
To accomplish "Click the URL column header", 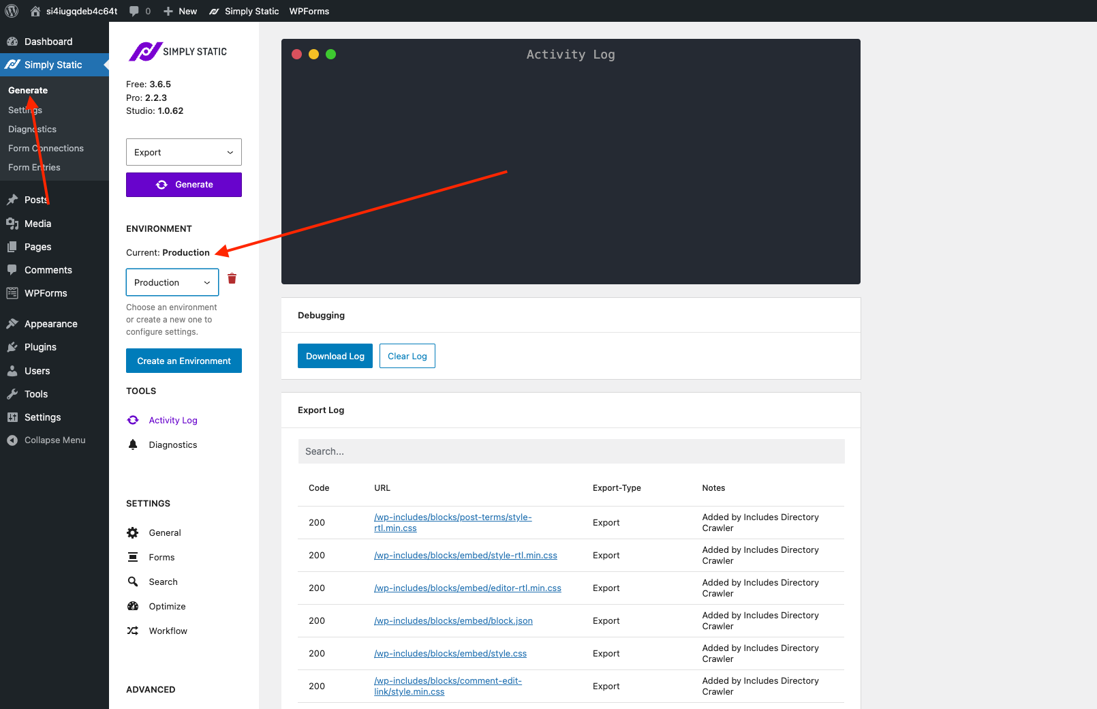I will [382, 488].
